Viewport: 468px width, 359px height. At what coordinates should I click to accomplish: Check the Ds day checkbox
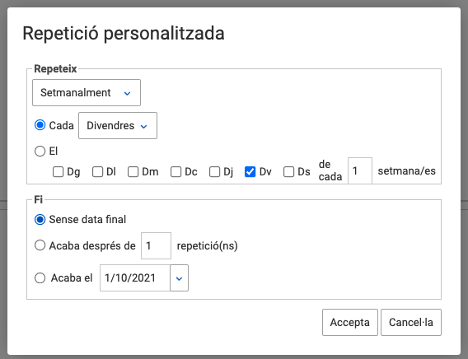[288, 172]
